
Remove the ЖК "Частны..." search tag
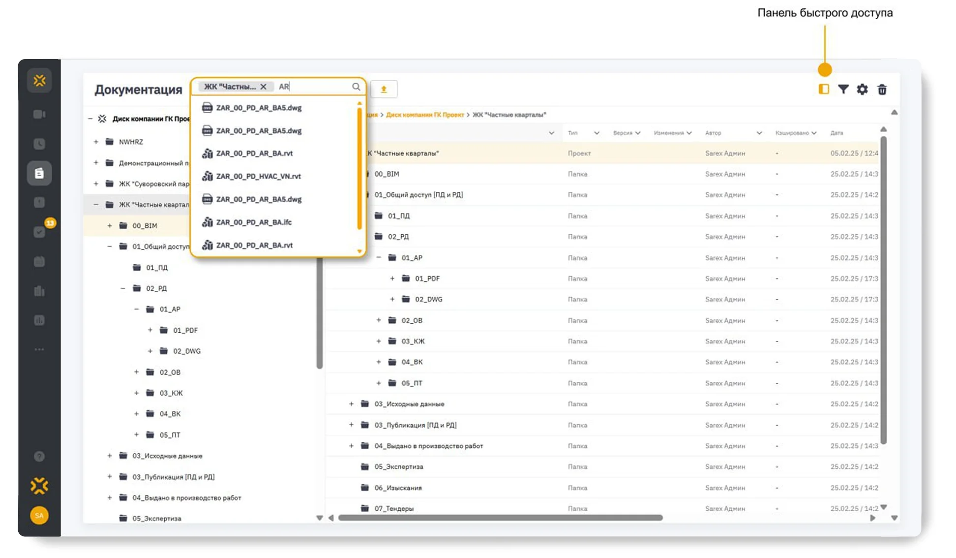(264, 87)
